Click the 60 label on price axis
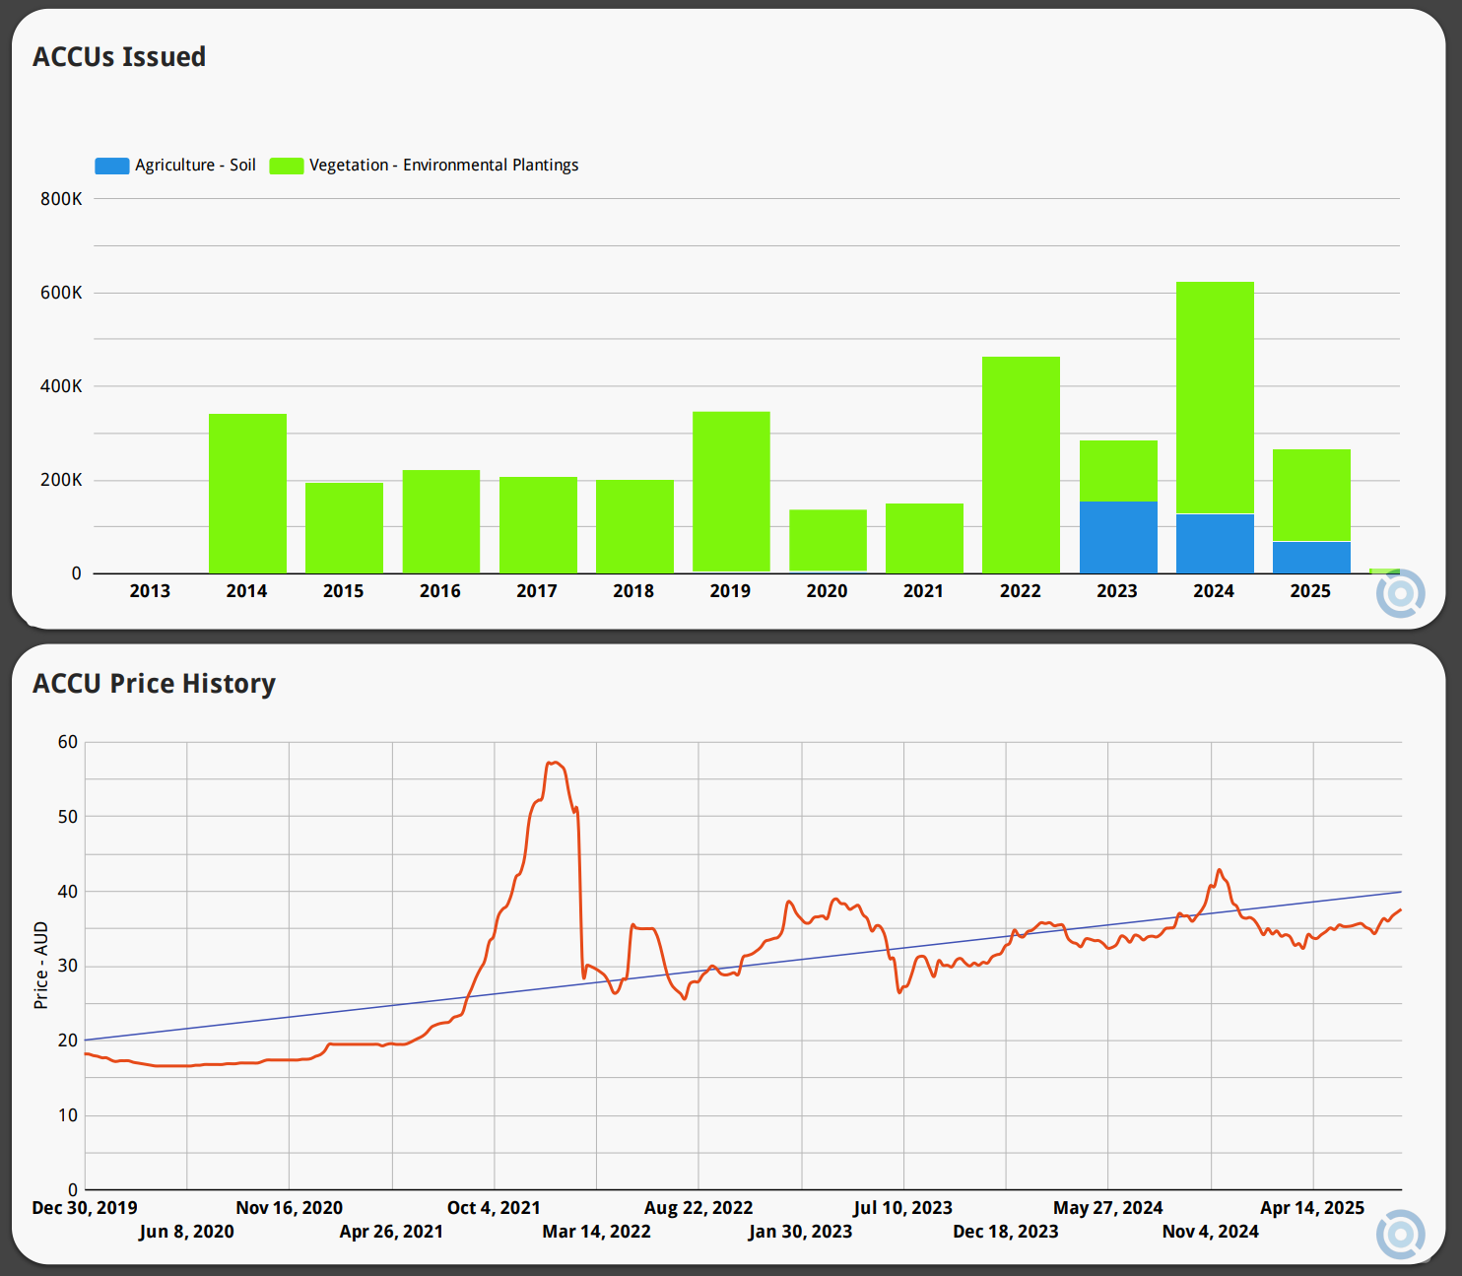The width and height of the screenshot is (1462, 1276). click(x=68, y=742)
